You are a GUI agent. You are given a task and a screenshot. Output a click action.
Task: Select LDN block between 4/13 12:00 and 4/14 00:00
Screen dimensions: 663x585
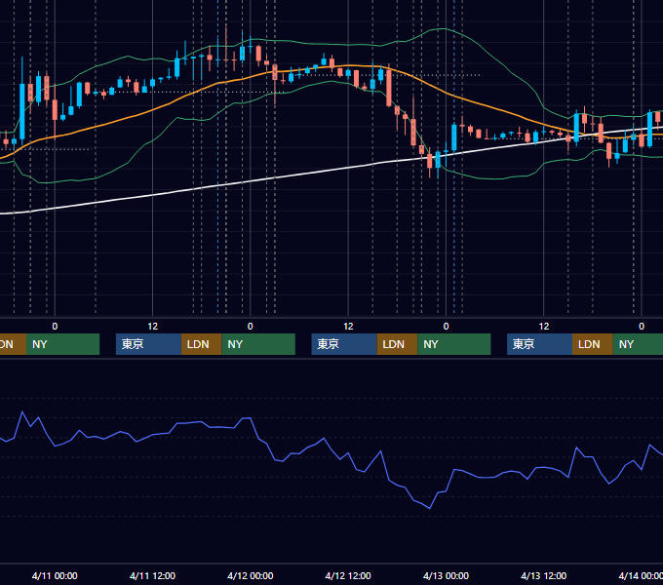(x=593, y=344)
